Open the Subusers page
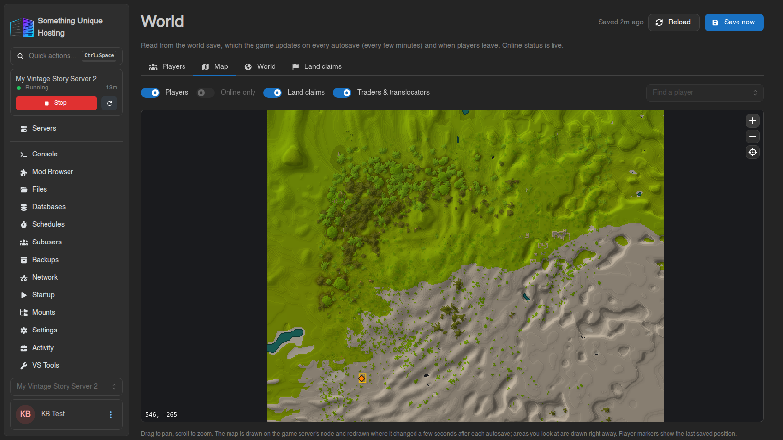Viewport: 783px width, 440px height. (67, 242)
